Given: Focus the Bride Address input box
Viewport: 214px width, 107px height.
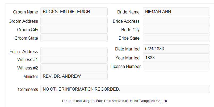Looking at the screenshot, I should point(176,21).
